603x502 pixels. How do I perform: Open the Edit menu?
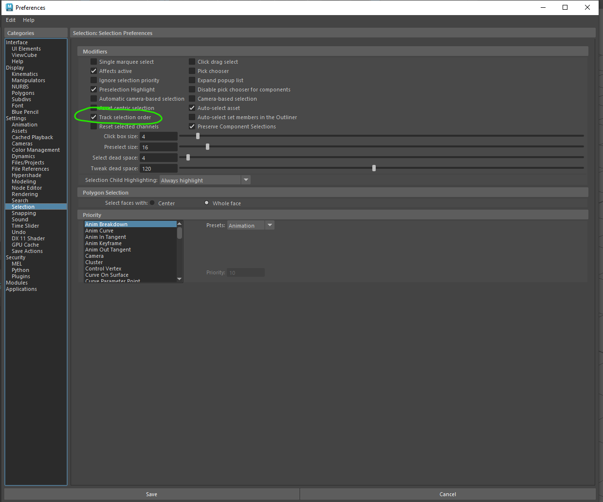[x=11, y=20]
